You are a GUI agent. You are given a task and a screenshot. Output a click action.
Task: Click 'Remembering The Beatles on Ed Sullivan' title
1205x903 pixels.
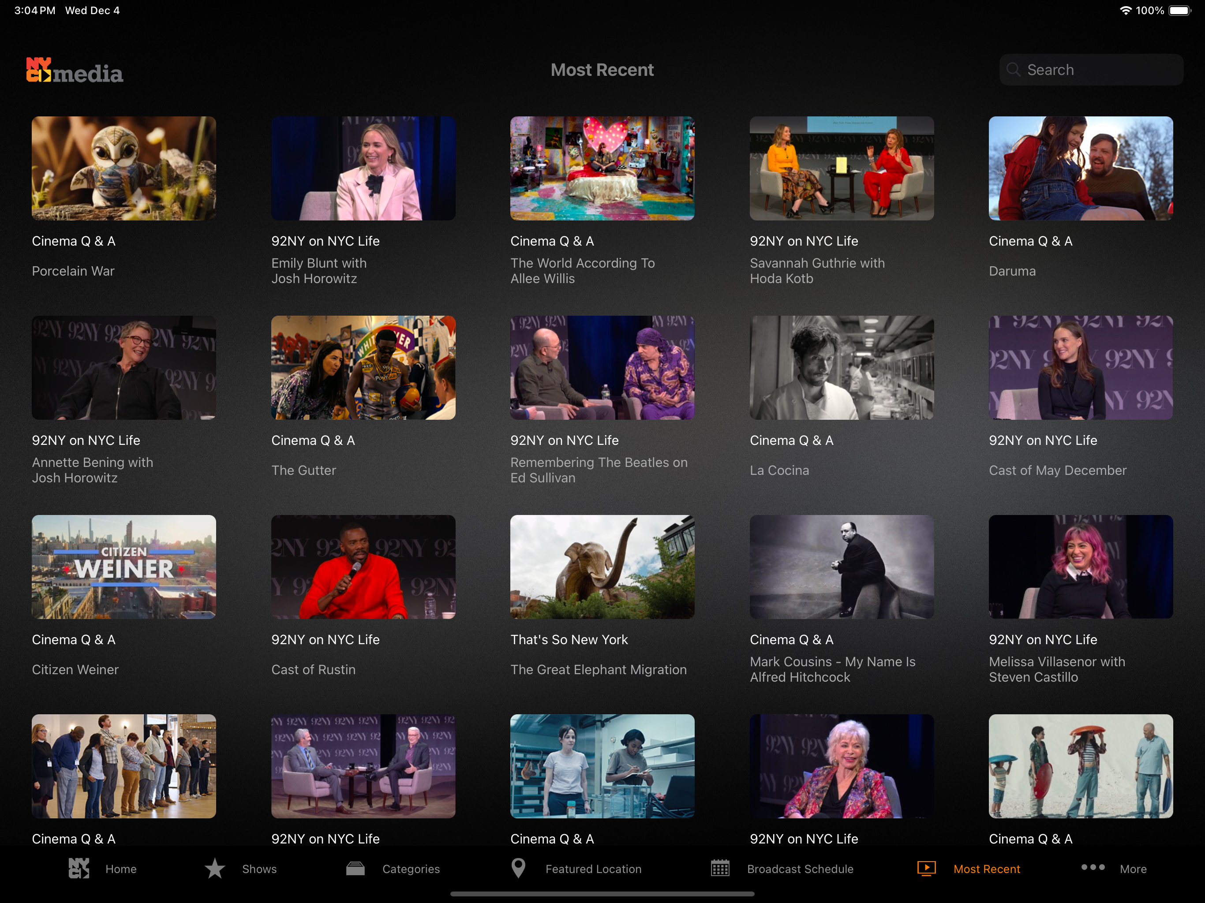tap(599, 470)
